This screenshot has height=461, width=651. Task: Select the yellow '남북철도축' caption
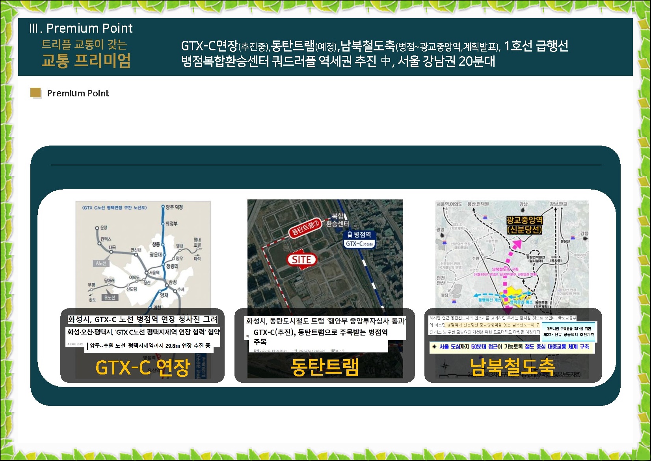pyautogui.click(x=512, y=367)
